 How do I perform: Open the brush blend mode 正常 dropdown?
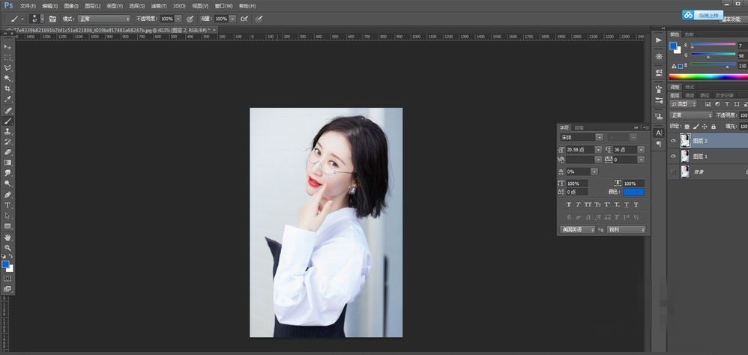(x=103, y=18)
